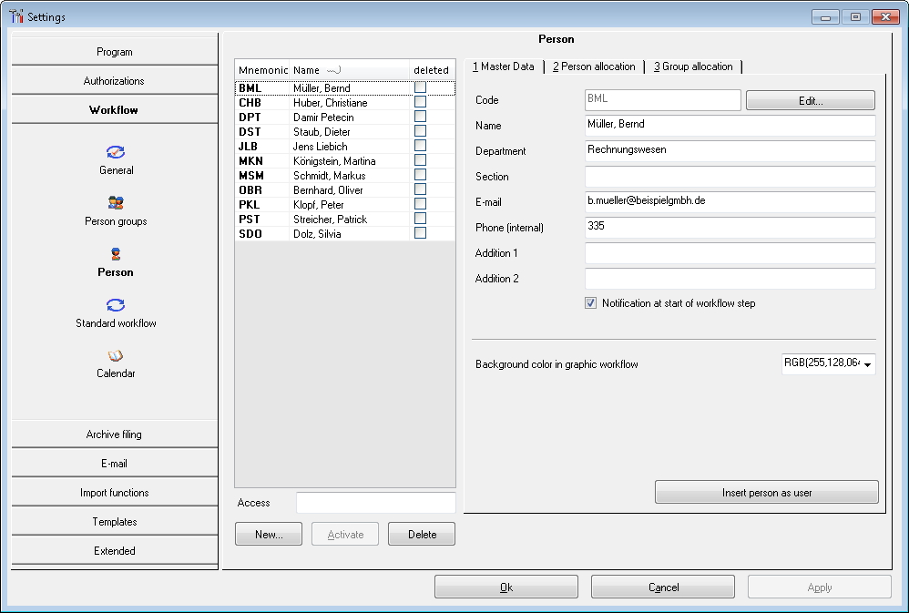Sort list by Mnemonic column header

262,69
